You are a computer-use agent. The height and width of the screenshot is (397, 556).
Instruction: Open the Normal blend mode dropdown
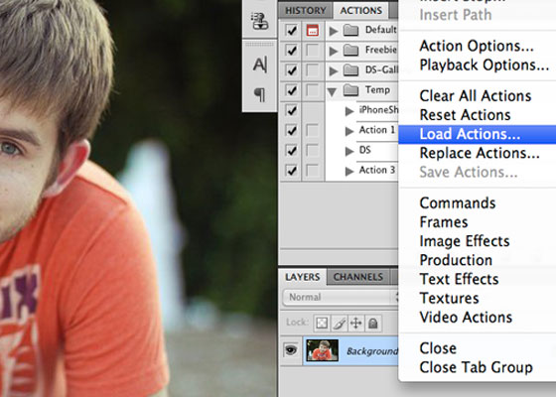pyautogui.click(x=341, y=297)
